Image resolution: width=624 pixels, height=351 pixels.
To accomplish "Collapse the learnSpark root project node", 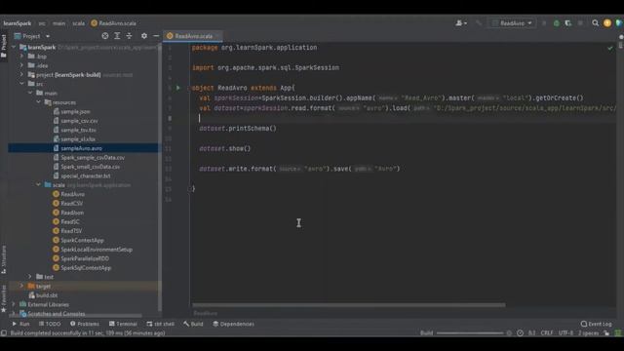I will pos(14,47).
